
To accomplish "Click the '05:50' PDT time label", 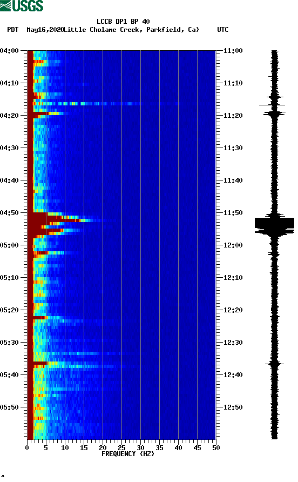I will point(10,407).
